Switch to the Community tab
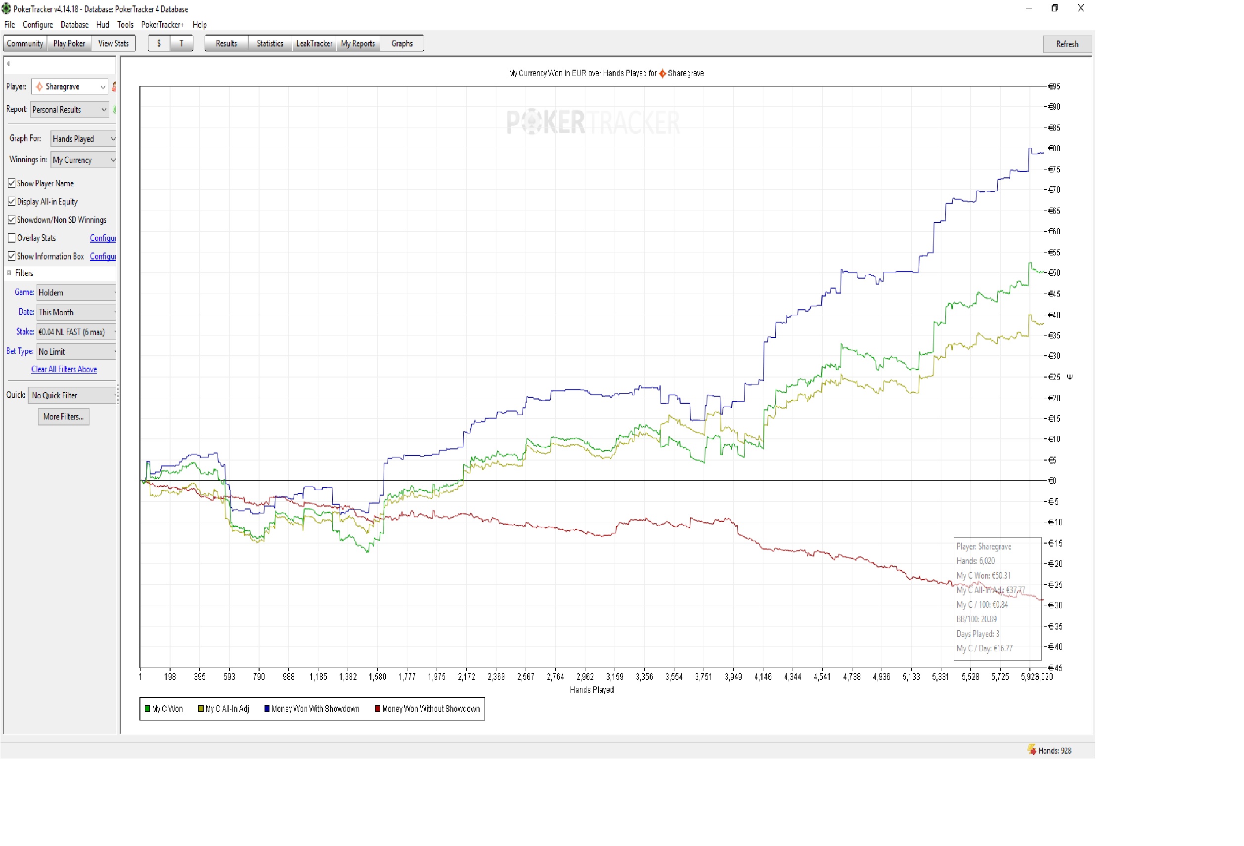Screen dimensions: 1244x846 pyautogui.click(x=25, y=43)
